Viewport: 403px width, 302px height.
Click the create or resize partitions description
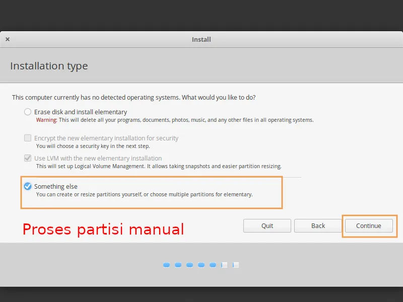(144, 194)
